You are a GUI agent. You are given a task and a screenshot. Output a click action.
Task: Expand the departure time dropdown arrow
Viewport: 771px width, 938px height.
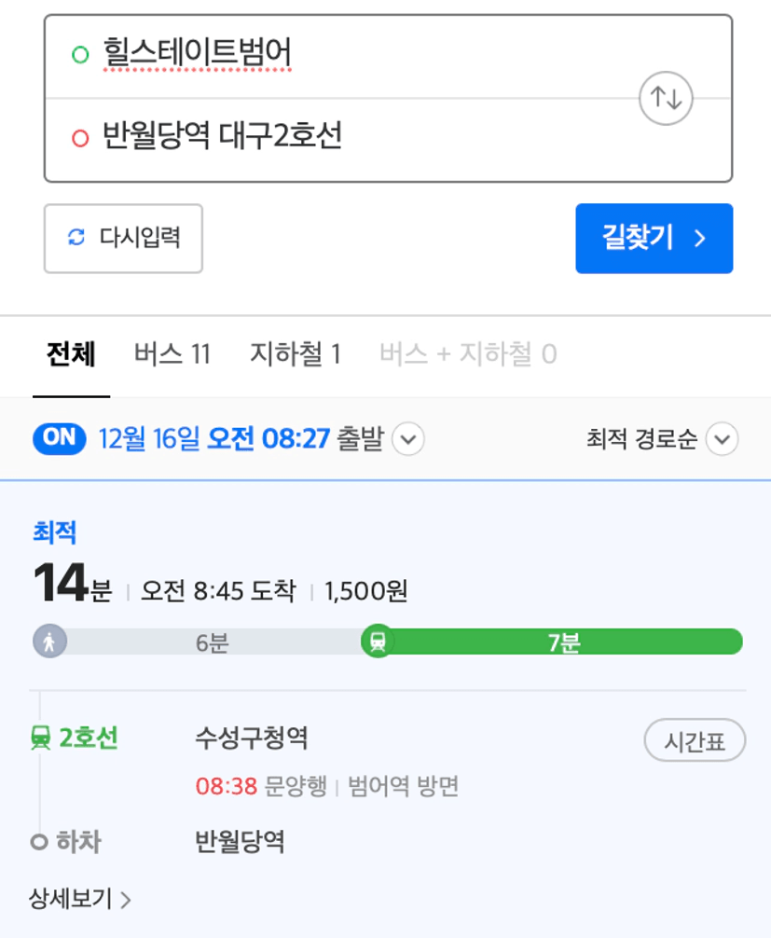coord(408,439)
